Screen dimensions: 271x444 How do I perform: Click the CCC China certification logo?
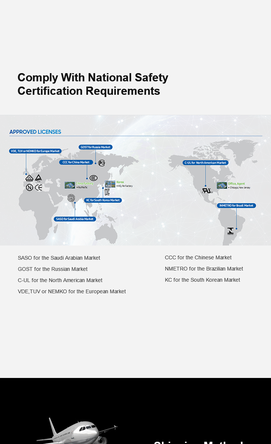[93, 178]
